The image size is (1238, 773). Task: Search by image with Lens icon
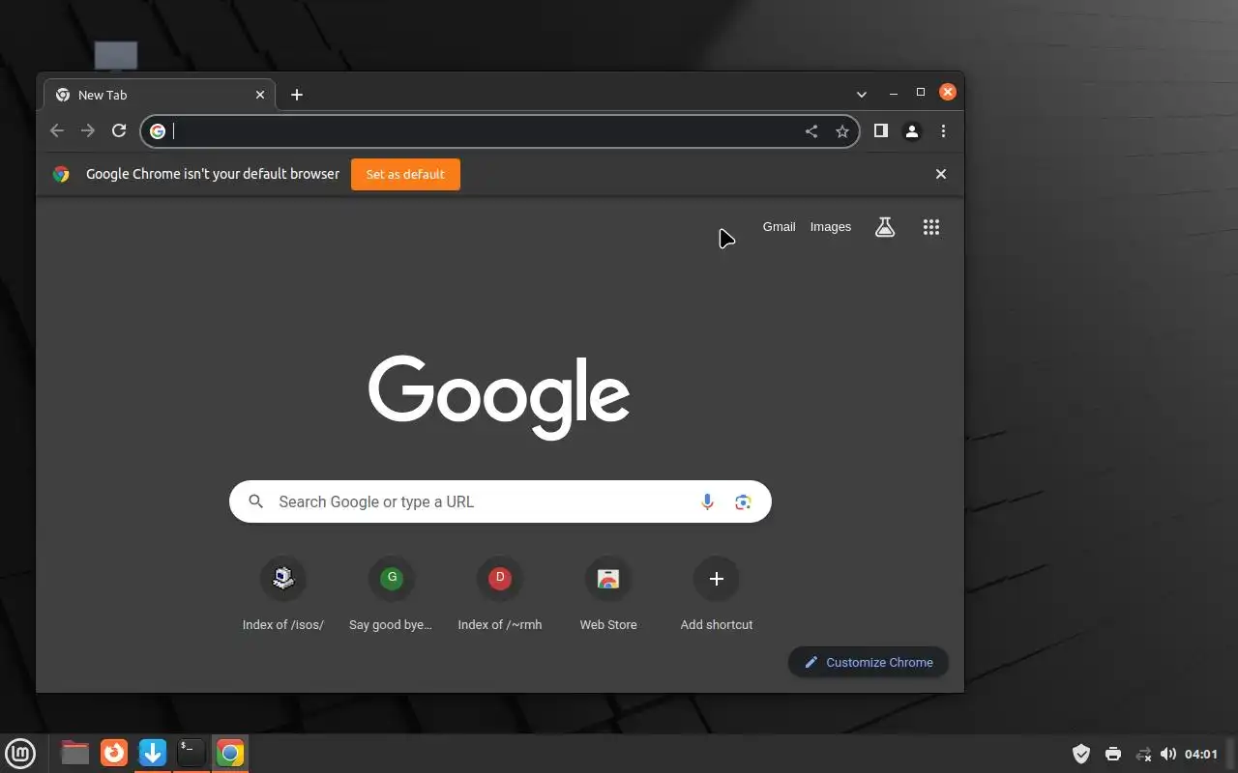[x=743, y=501]
